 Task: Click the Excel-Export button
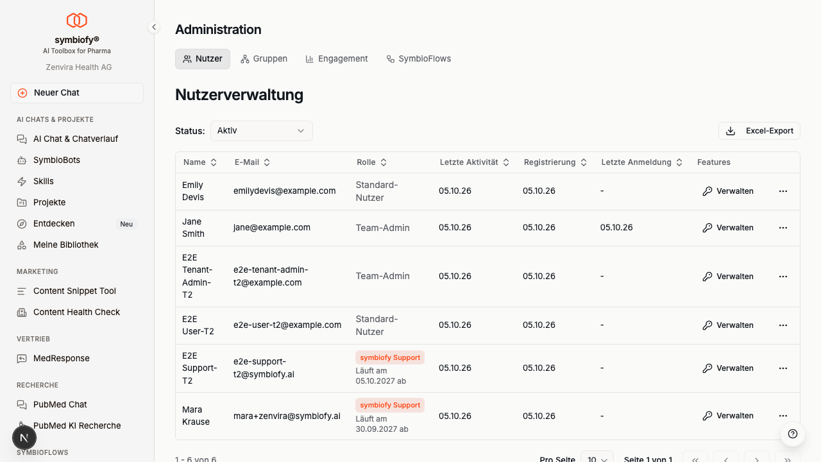759,131
